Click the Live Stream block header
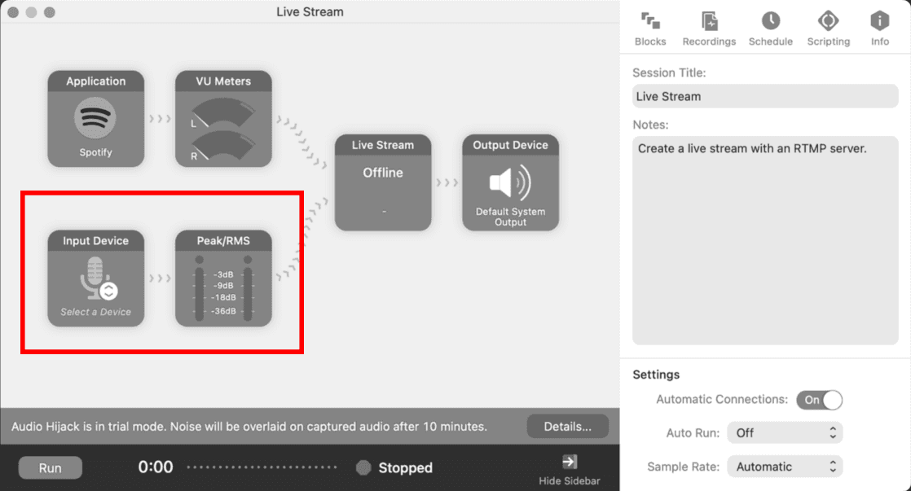The width and height of the screenshot is (911, 491). [383, 145]
